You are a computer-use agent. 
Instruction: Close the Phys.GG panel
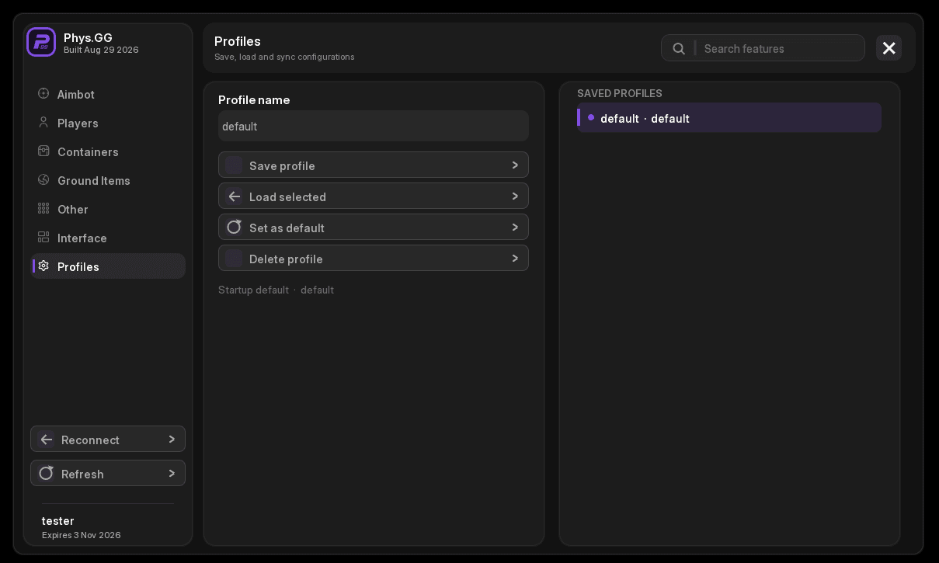coord(889,48)
